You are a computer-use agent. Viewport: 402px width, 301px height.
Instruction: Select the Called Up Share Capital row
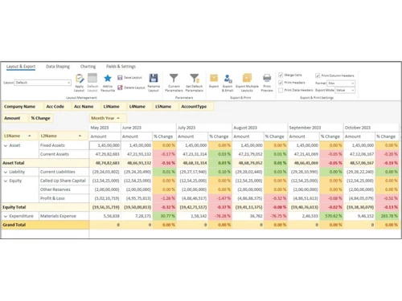tap(64, 181)
